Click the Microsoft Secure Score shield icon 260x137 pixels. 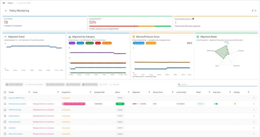coord(134,37)
